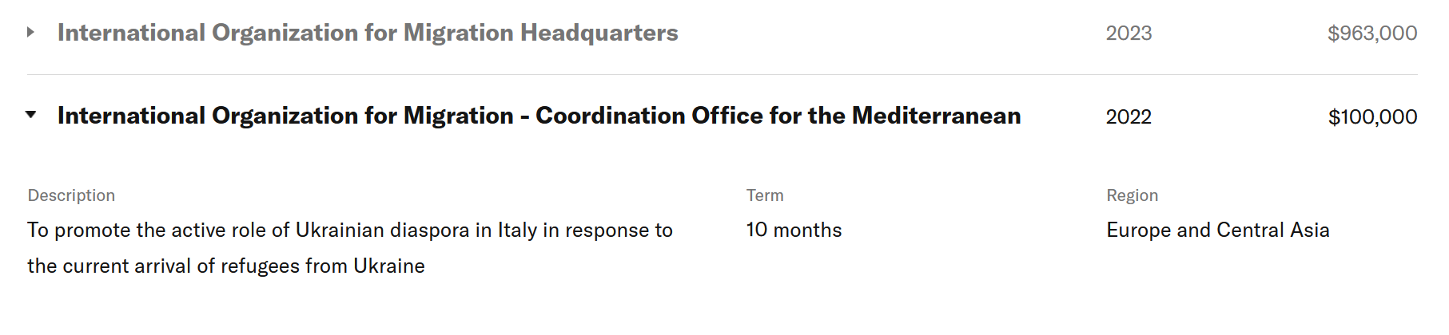The height and width of the screenshot is (335, 1449).
Task: Click the $100,000 grant amount
Action: click(x=1371, y=117)
